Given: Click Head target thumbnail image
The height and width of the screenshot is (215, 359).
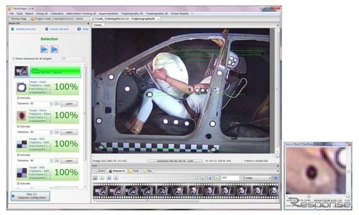Looking at the screenshot, I should (22, 87).
